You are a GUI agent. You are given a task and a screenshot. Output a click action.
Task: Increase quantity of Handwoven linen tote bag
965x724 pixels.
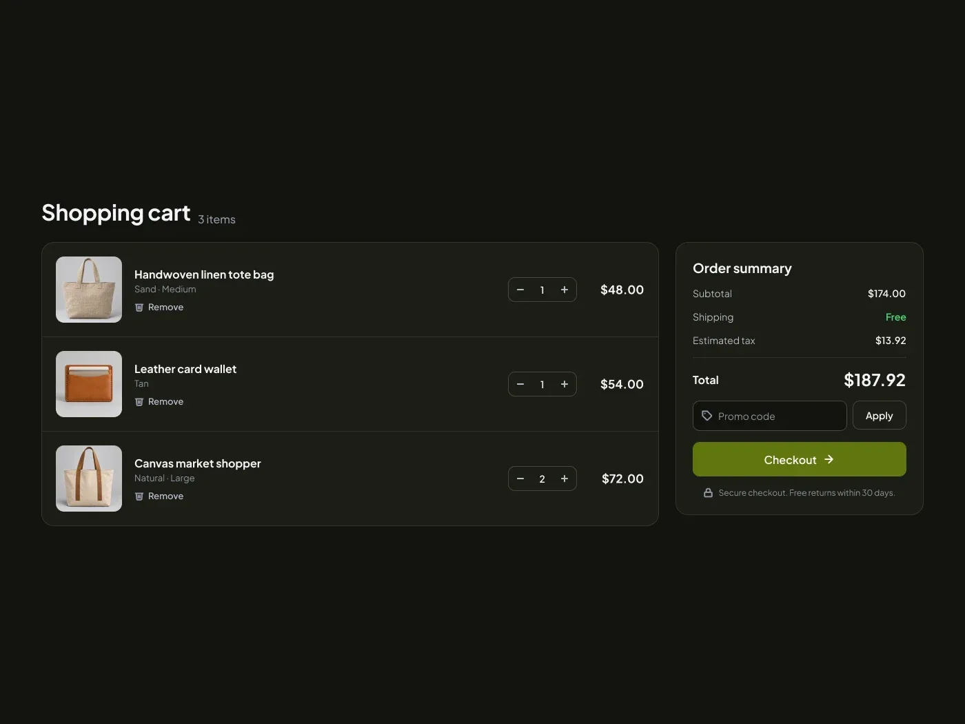(565, 290)
